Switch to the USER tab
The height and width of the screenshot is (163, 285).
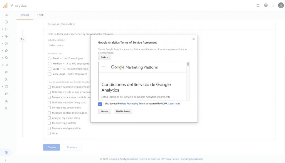coord(41,15)
